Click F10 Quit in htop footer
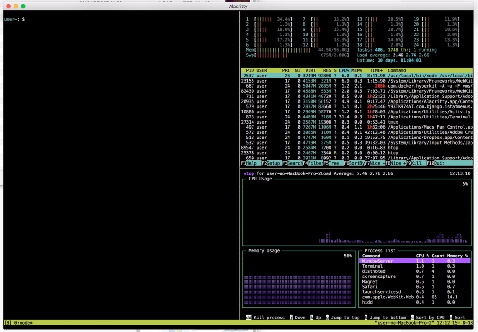Image resolution: width=478 pixels, height=332 pixels. (x=436, y=163)
